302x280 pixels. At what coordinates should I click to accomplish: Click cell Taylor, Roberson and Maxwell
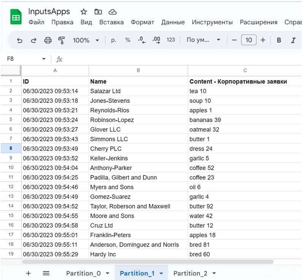point(138,206)
